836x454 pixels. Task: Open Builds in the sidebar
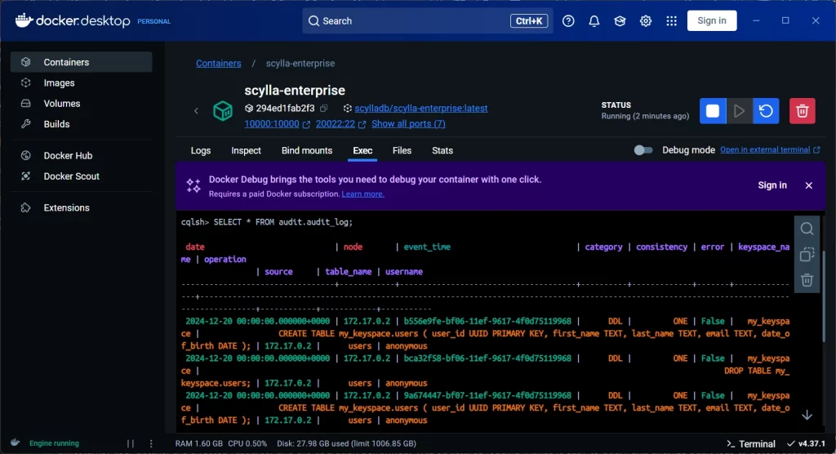coord(81,124)
